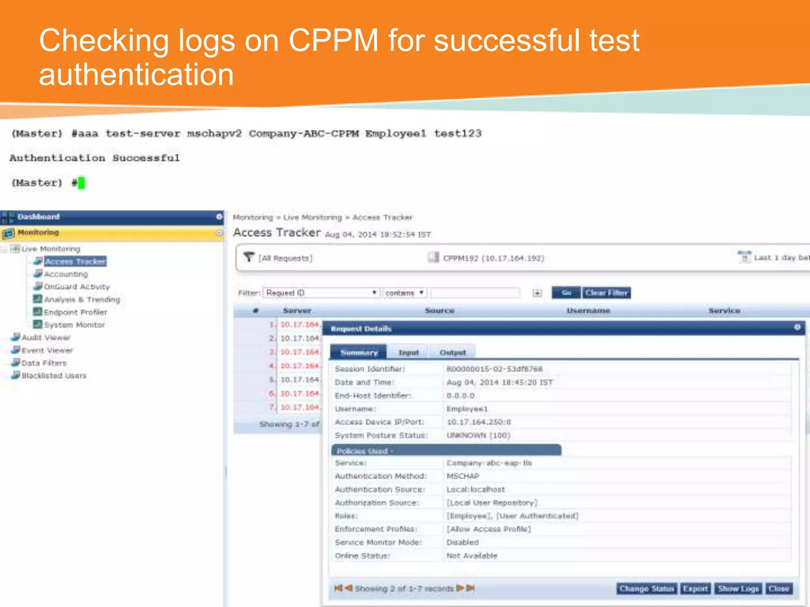Open the 'contains' operator dropdown

(x=405, y=293)
